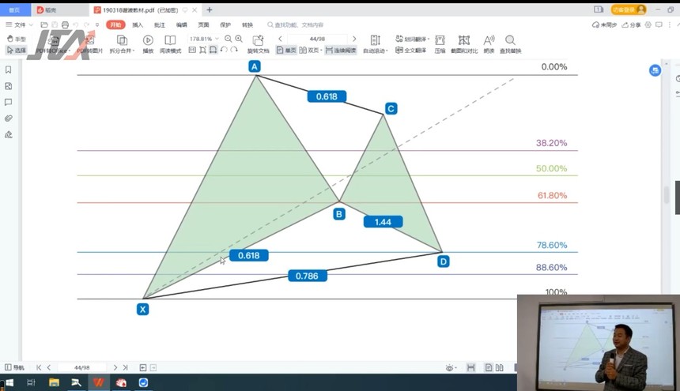680x391 pixels.
Task: Open the Annotate (批注) ribbon tab
Action: pyautogui.click(x=160, y=24)
